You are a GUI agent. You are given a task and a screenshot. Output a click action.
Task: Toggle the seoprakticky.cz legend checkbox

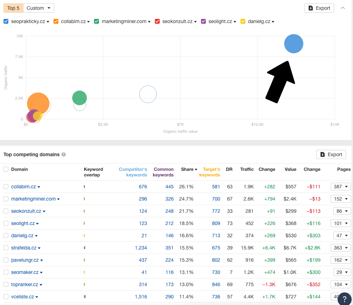(x=6, y=21)
